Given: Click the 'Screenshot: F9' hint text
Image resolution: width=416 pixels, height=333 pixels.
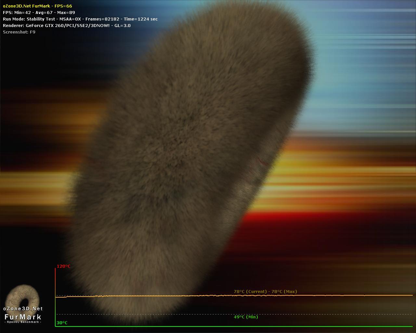Looking at the screenshot, I should point(19,32).
